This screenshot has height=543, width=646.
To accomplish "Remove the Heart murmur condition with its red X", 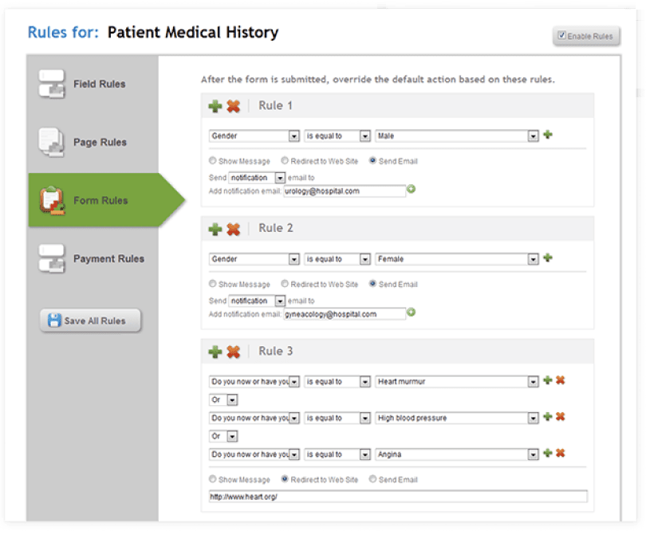I will pos(561,380).
